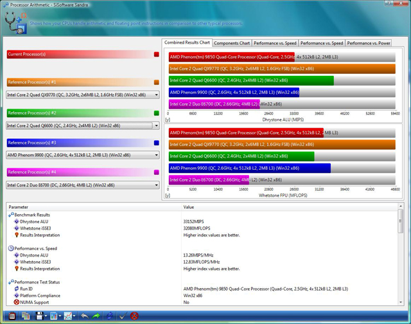
Task: Click the grey back arrow icon
Action: click(85, 316)
